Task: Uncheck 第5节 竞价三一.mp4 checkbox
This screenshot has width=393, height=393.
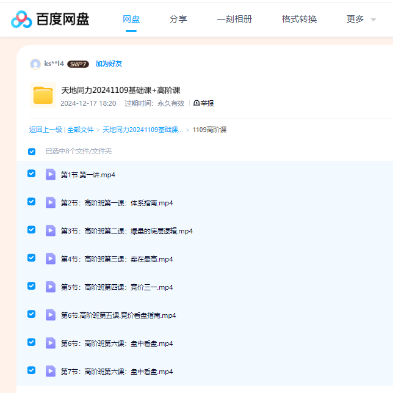Action: click(x=31, y=286)
